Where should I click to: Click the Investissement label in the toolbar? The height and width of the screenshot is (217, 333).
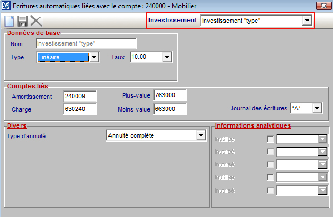[x=172, y=20]
